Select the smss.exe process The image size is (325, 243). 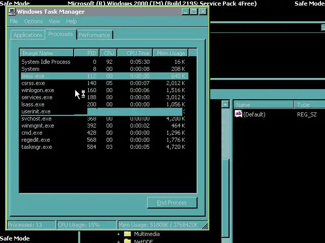(104, 76)
